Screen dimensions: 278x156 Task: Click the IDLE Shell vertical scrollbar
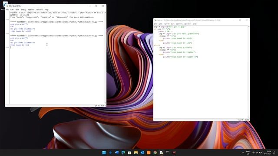(x=105, y=58)
